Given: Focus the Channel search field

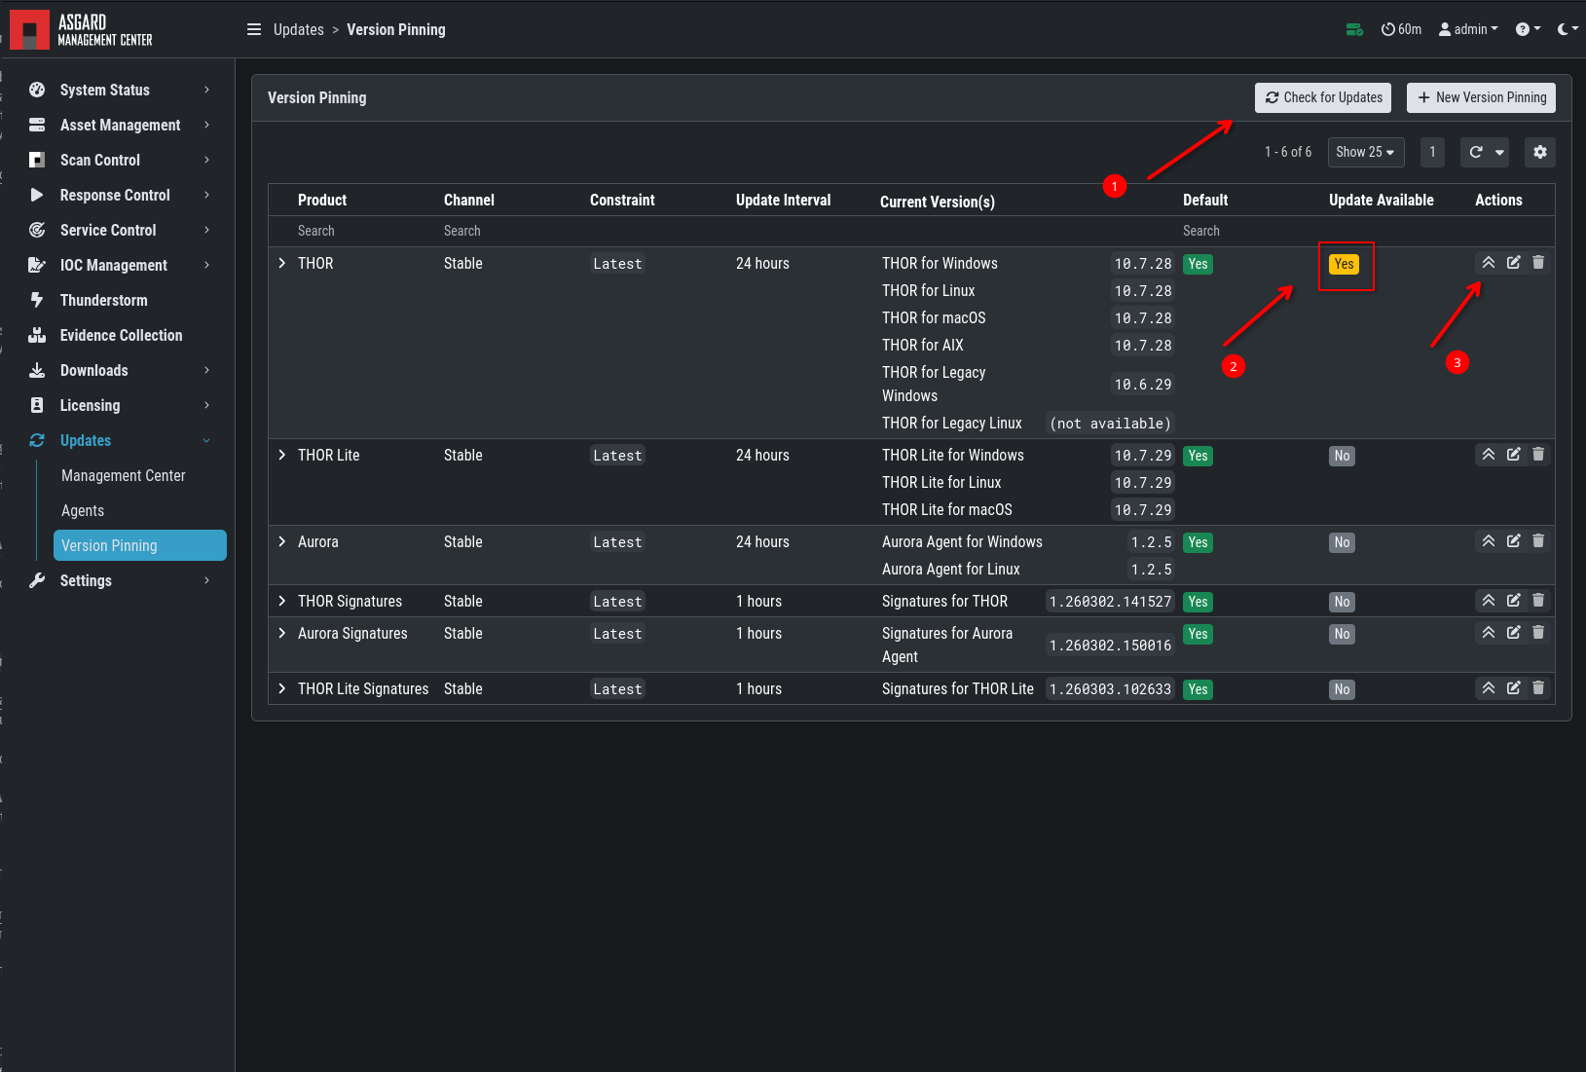Looking at the screenshot, I should pyautogui.click(x=507, y=231).
